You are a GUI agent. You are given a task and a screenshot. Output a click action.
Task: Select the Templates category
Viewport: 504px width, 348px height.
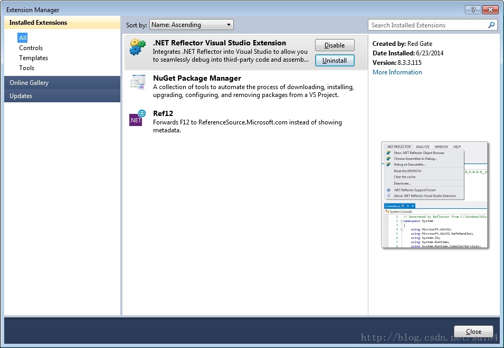(33, 58)
